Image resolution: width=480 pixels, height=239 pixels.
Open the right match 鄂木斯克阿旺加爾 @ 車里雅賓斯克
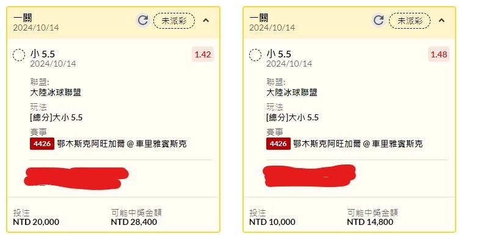coord(358,144)
